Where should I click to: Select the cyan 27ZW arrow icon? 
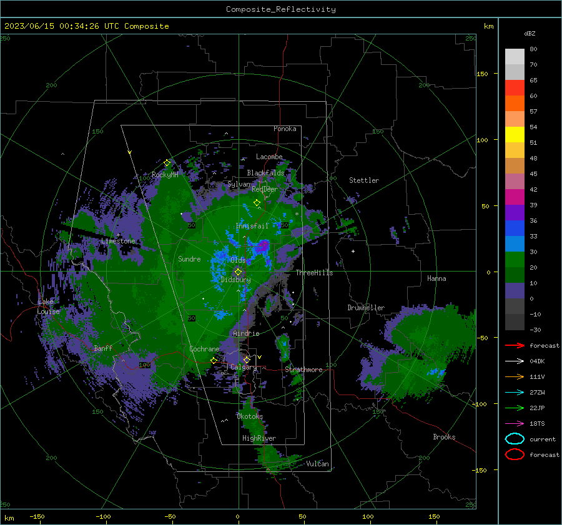(x=515, y=393)
